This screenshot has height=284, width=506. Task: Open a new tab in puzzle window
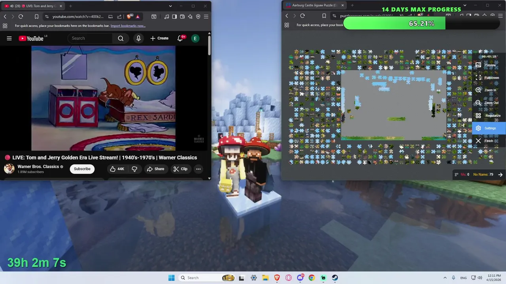click(352, 5)
